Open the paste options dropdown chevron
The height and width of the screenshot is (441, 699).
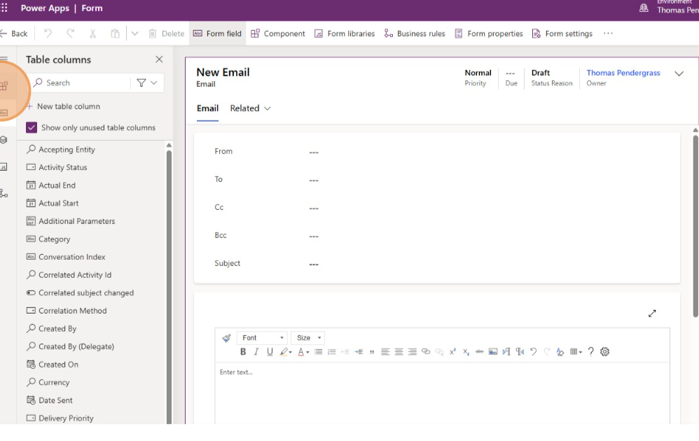click(134, 34)
